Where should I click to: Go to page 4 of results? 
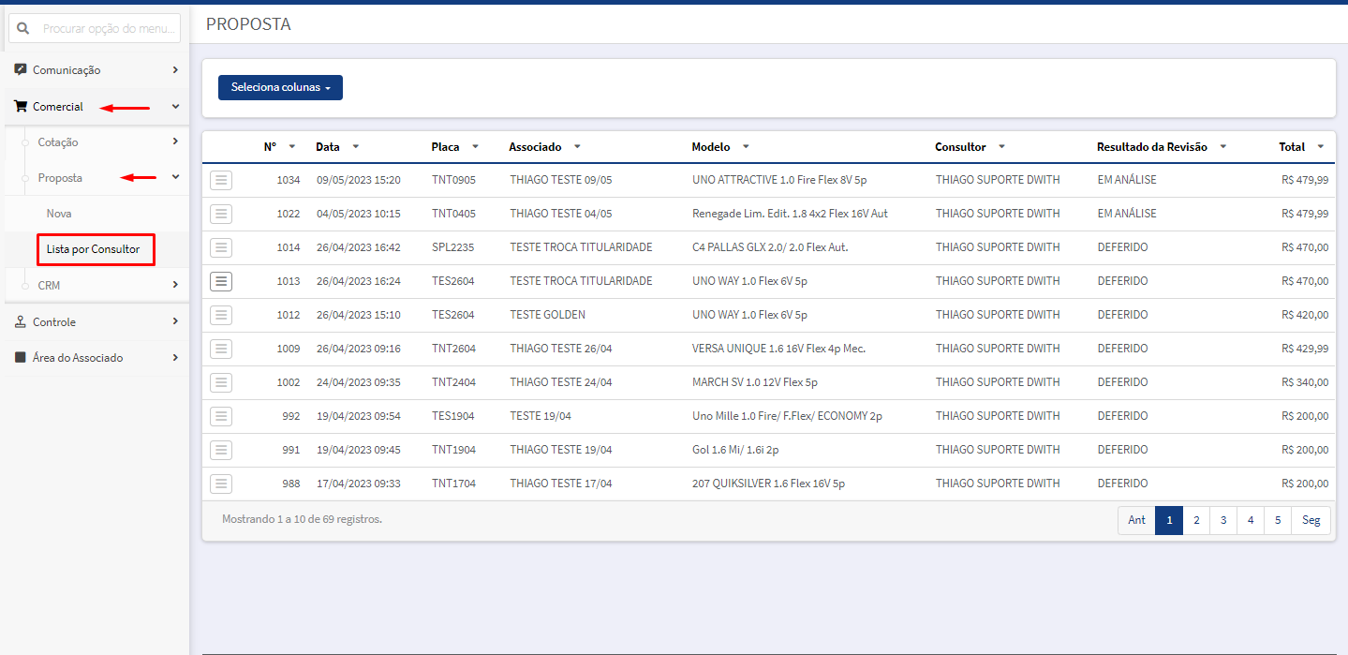pos(1251,520)
